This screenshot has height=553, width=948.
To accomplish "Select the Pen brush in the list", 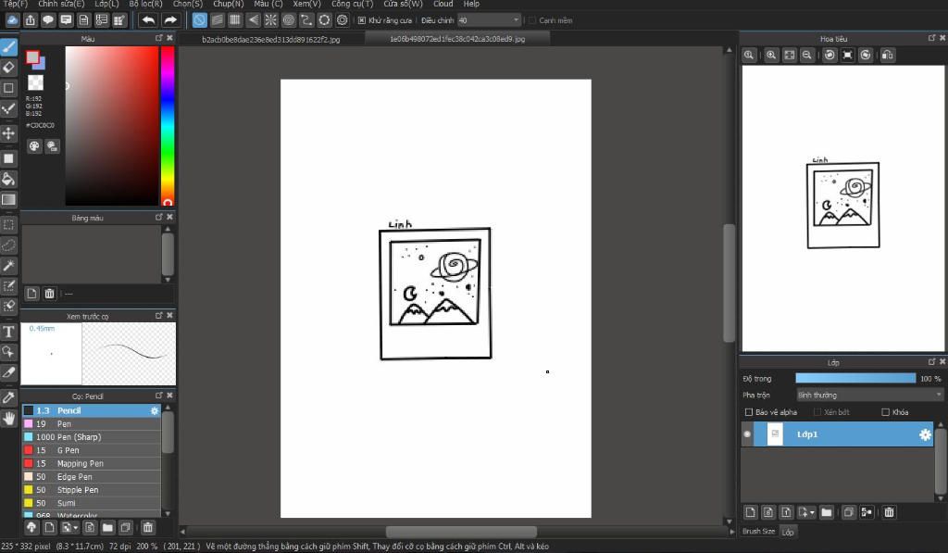I will coord(92,424).
